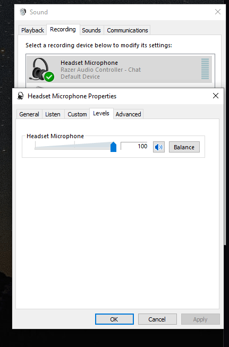This screenshot has width=229, height=347.
Task: Close the Sound window
Action: pyautogui.click(x=218, y=12)
